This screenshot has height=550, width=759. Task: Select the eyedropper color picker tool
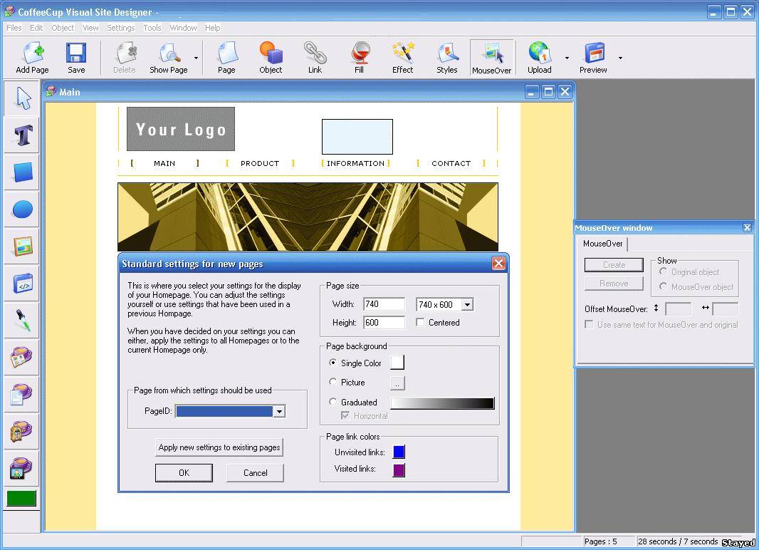22,321
